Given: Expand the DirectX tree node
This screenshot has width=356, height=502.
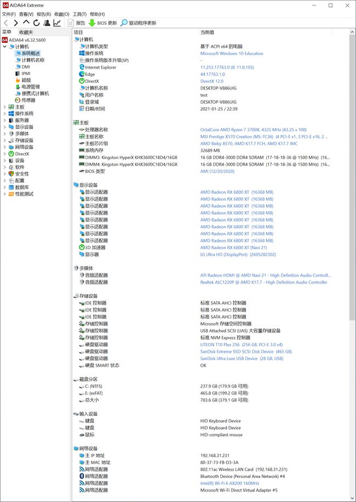Looking at the screenshot, I should coord(4,154).
